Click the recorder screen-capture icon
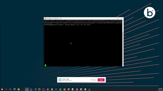The height and width of the screenshot is (91, 163). tap(60, 80)
